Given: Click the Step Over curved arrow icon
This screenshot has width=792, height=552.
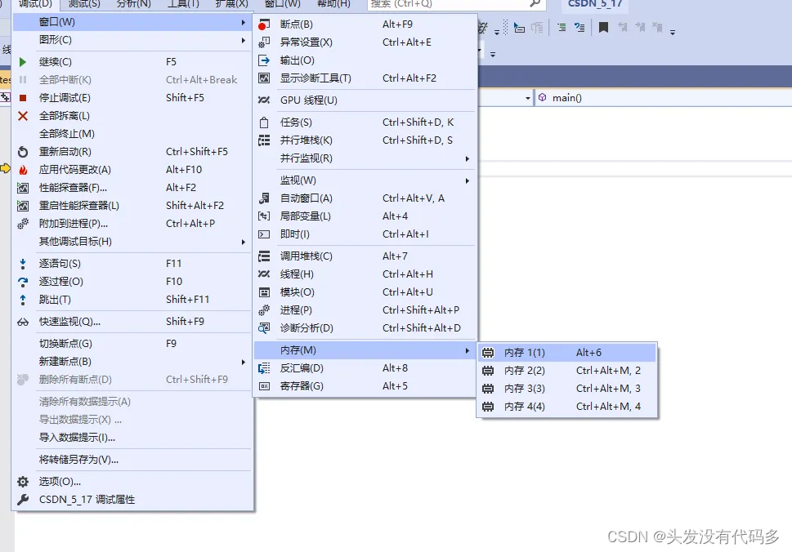Looking at the screenshot, I should 23,282.
